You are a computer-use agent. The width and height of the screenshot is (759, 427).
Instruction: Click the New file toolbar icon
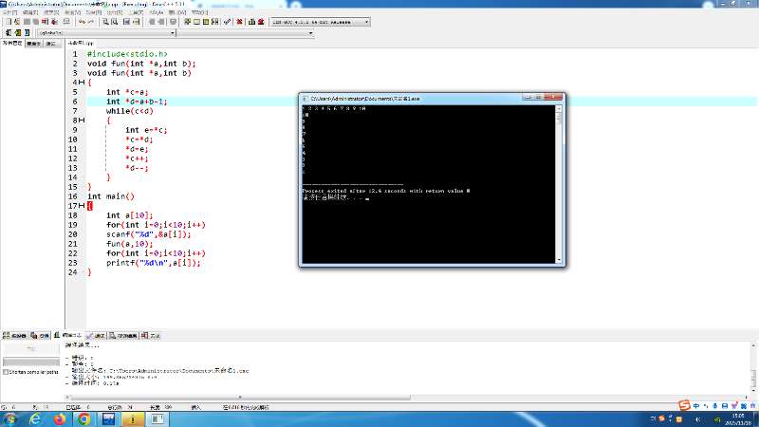click(x=9, y=22)
